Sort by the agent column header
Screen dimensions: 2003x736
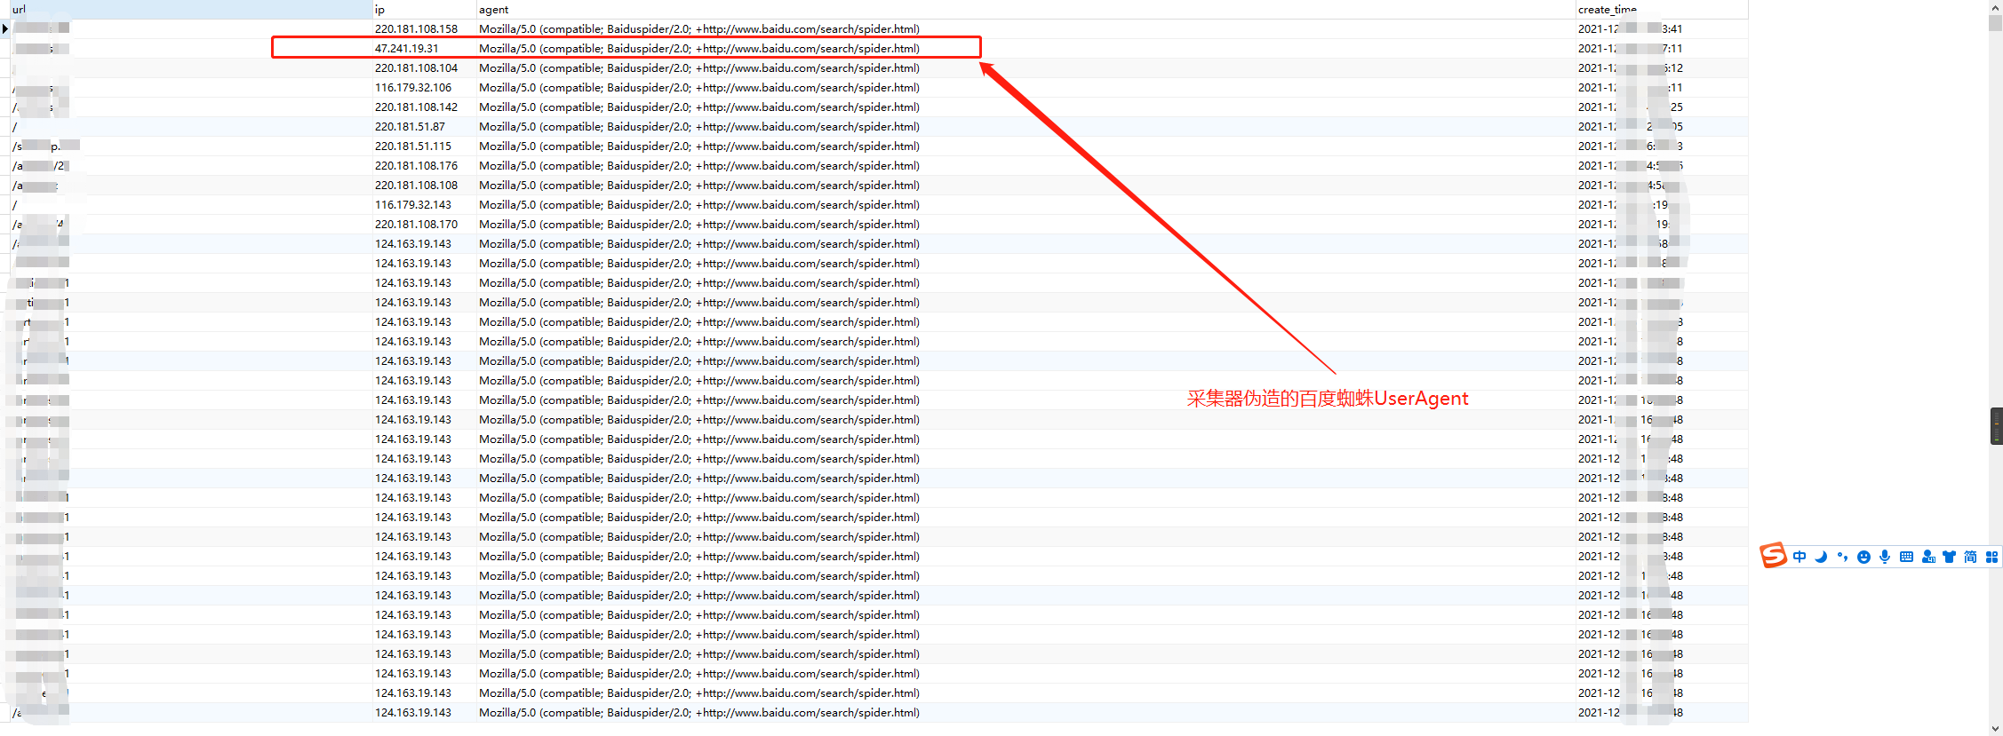pyautogui.click(x=1025, y=9)
